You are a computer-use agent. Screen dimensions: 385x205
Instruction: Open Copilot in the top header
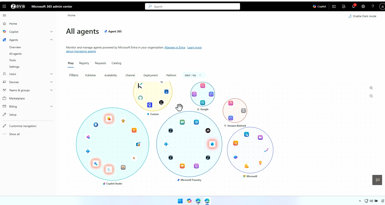319,6
